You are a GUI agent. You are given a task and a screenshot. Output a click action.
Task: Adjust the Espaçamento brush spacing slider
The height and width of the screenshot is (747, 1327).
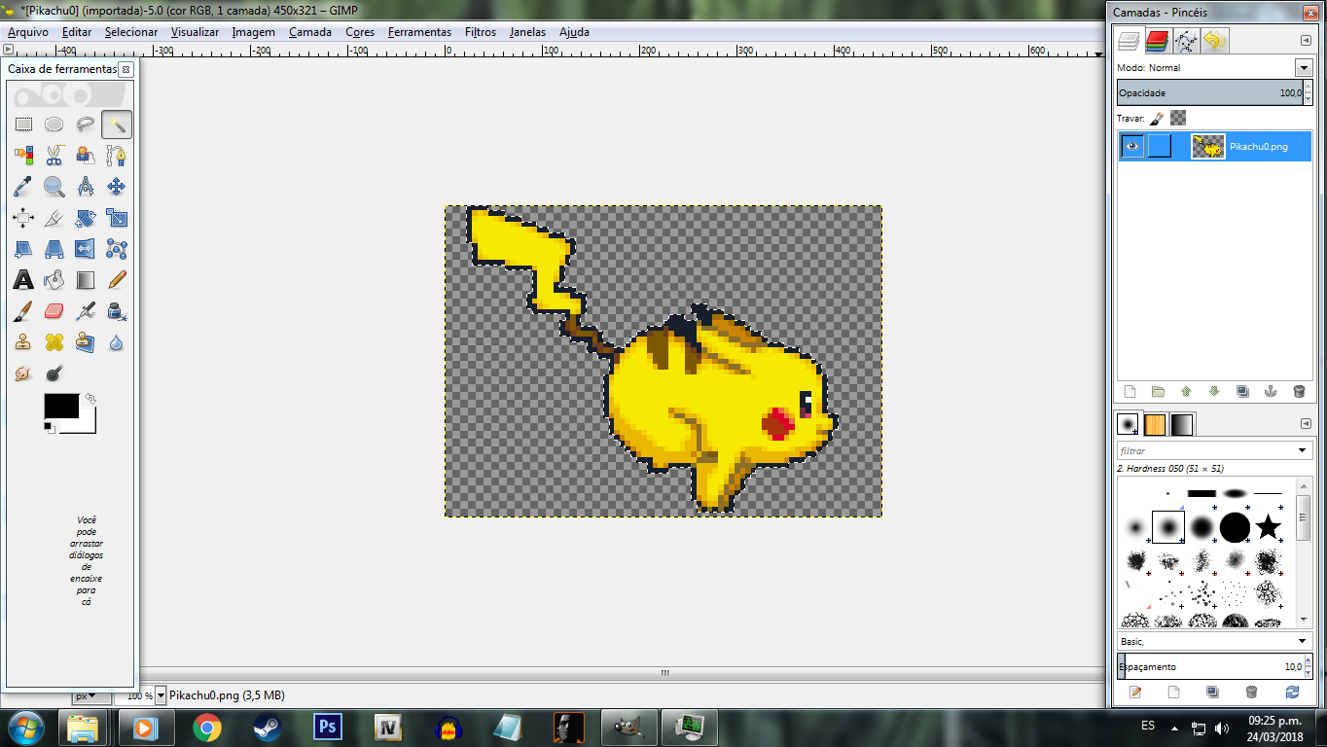click(x=1210, y=666)
